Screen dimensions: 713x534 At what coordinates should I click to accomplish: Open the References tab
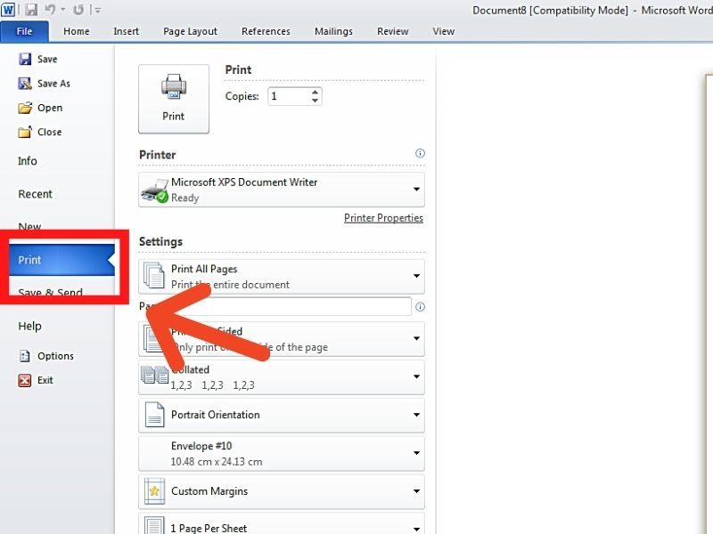pos(266,31)
